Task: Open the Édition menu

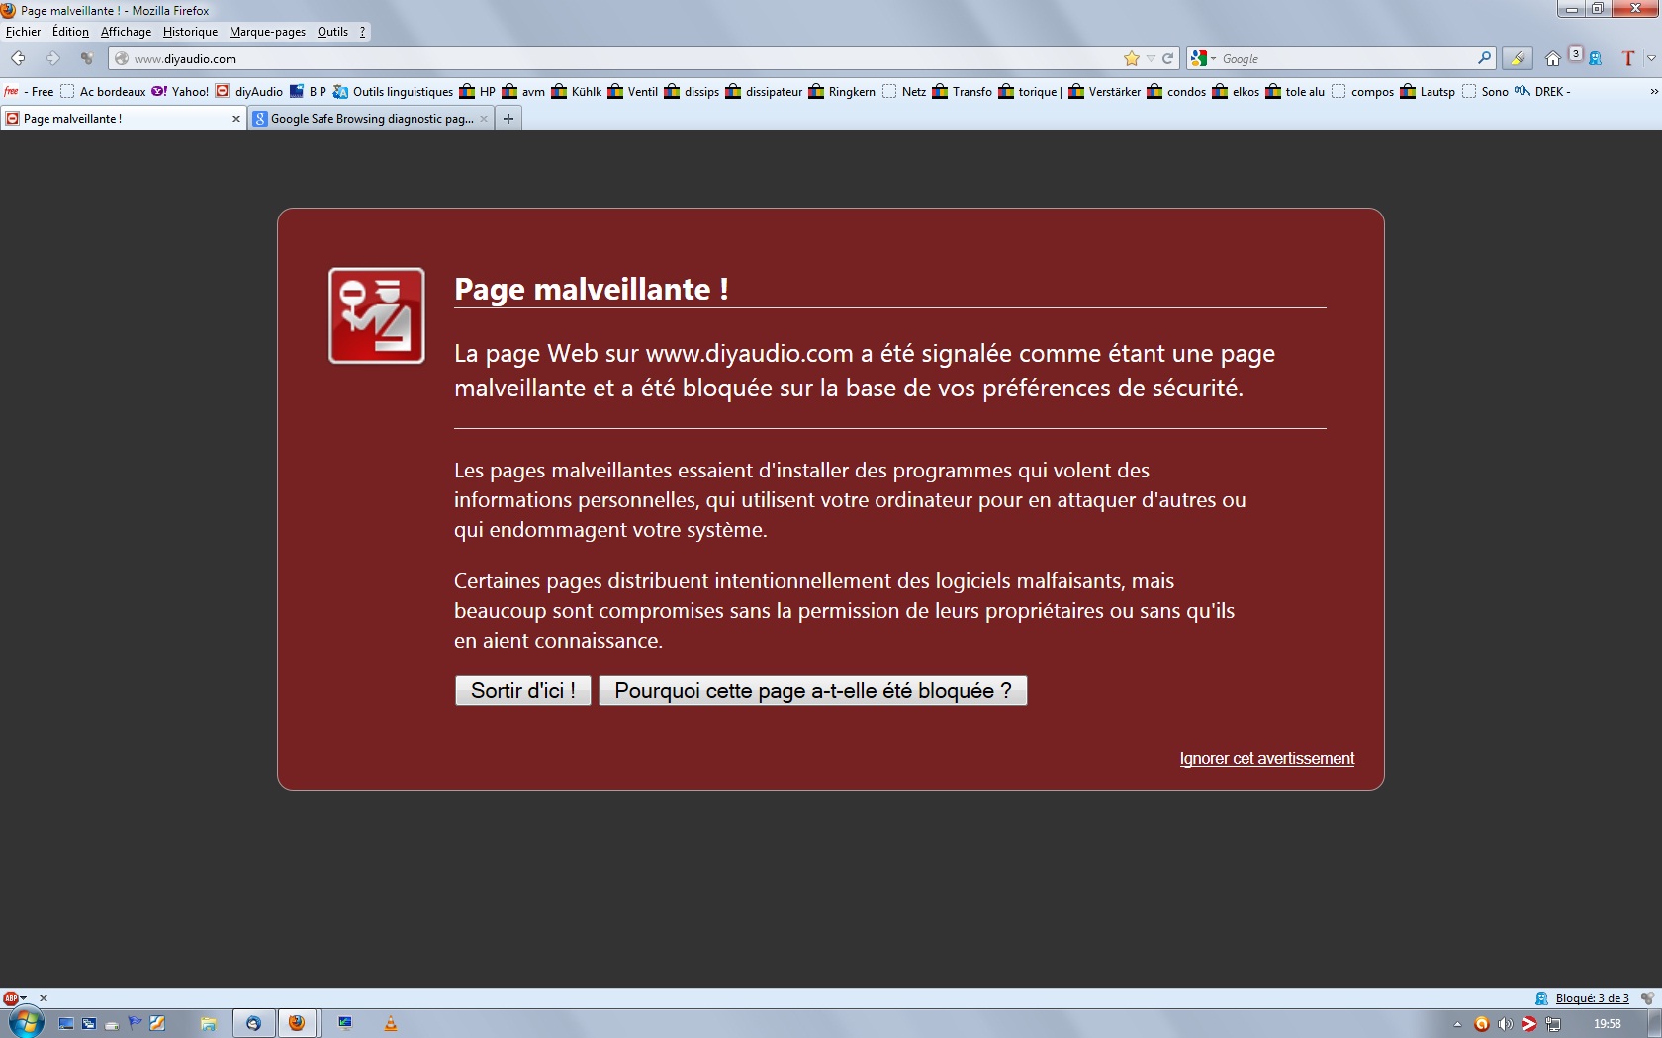Action: [x=70, y=32]
